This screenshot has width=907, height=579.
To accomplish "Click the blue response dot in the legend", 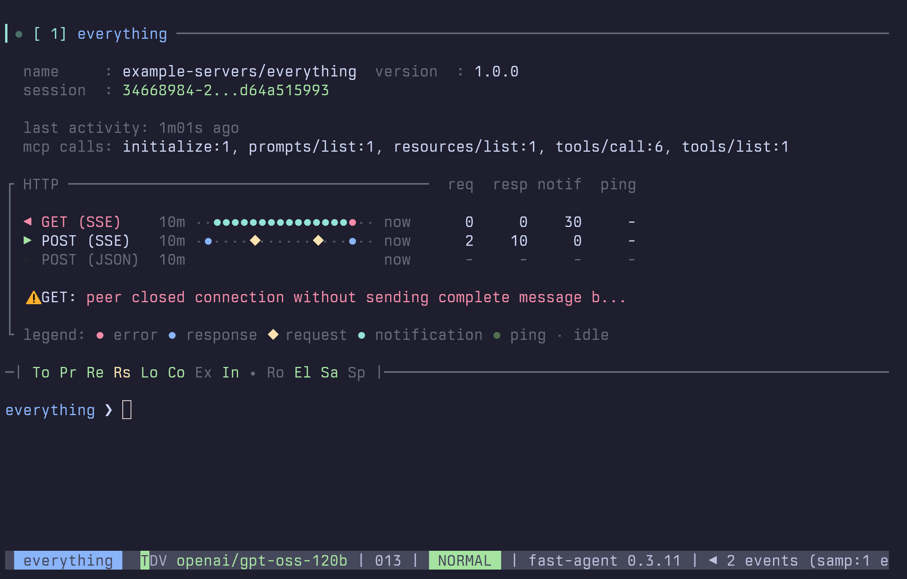I will (173, 335).
